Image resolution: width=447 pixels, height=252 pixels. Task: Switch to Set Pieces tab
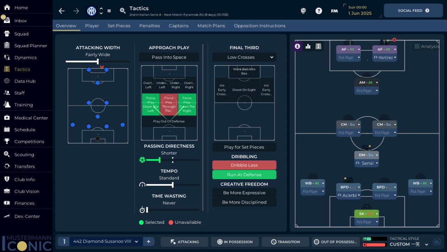click(x=119, y=26)
